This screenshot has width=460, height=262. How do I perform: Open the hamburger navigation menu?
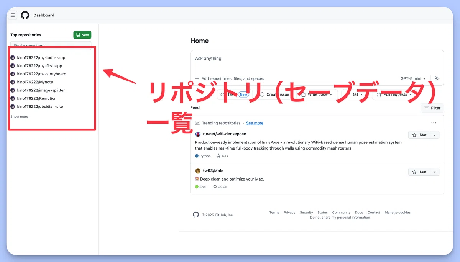click(13, 15)
